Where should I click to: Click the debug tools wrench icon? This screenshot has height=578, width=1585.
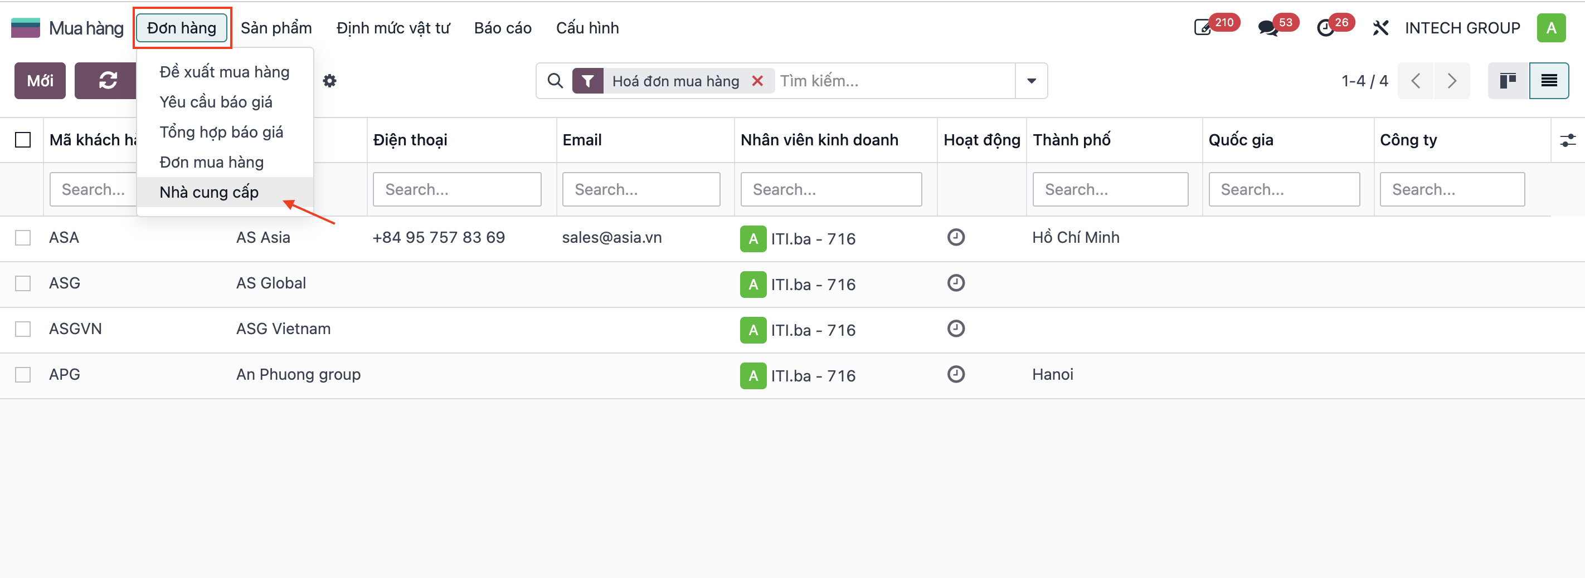pos(1380,28)
